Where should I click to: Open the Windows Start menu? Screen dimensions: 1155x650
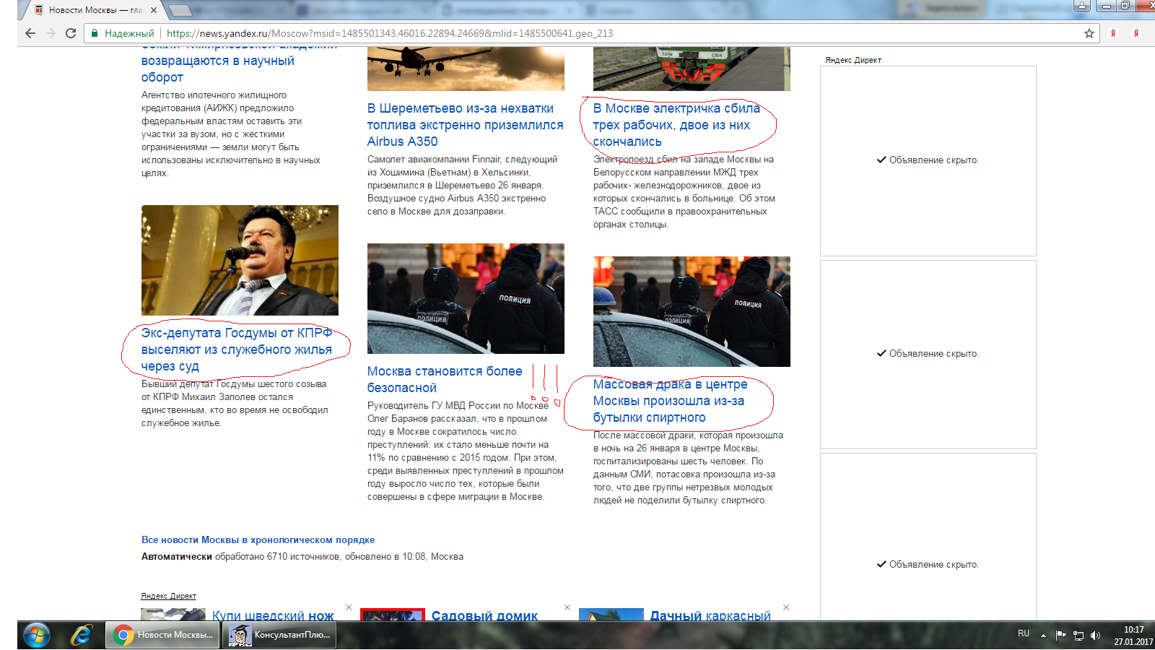pyautogui.click(x=36, y=635)
